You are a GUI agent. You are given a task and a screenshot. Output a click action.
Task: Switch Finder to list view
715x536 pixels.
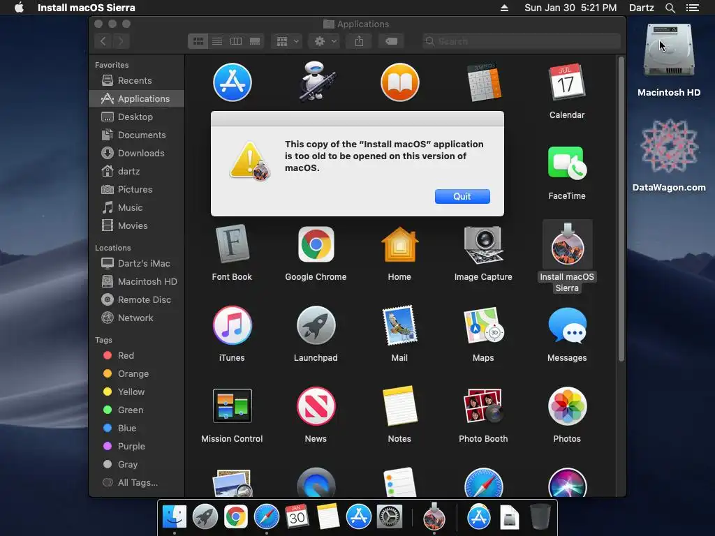tap(217, 41)
